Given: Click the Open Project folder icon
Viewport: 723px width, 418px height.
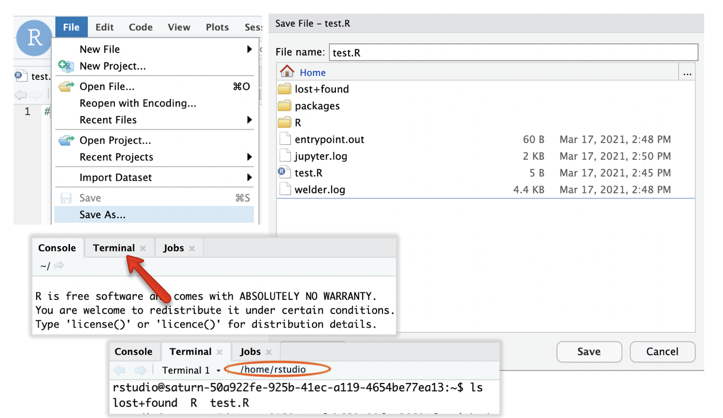Looking at the screenshot, I should click(66, 141).
